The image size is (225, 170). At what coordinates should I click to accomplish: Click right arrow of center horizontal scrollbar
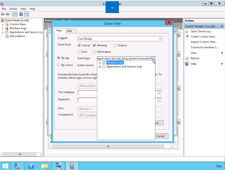click(x=172, y=146)
